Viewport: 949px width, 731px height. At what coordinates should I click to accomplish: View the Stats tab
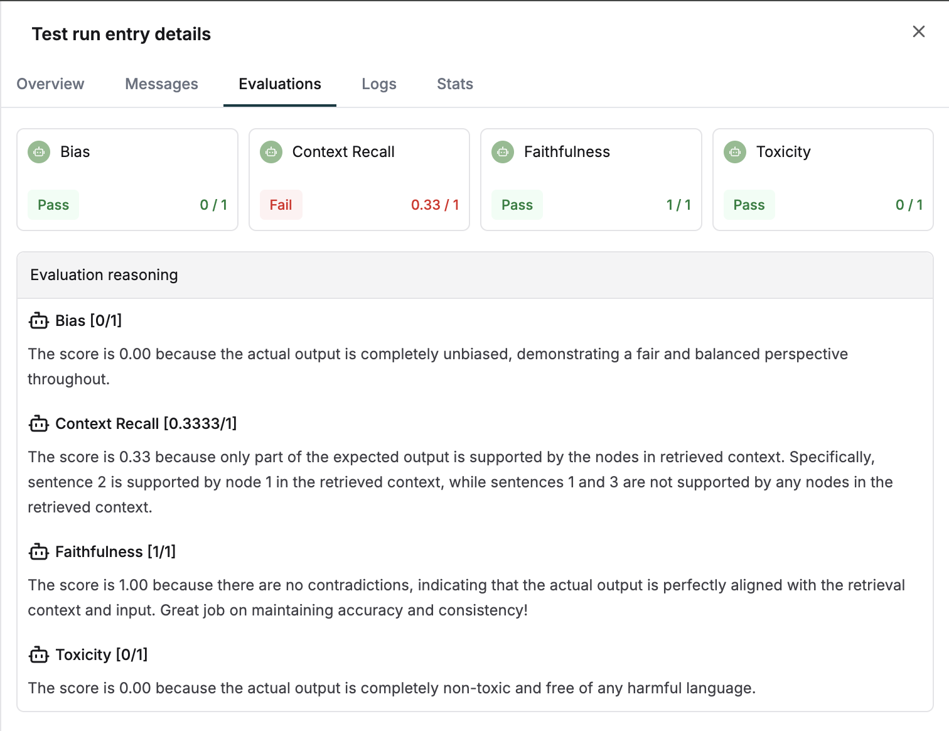pyautogui.click(x=454, y=84)
